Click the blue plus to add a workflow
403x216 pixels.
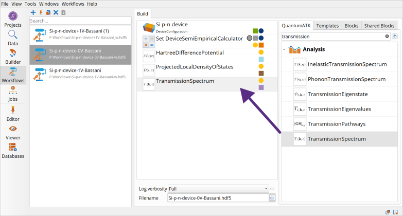[33, 12]
